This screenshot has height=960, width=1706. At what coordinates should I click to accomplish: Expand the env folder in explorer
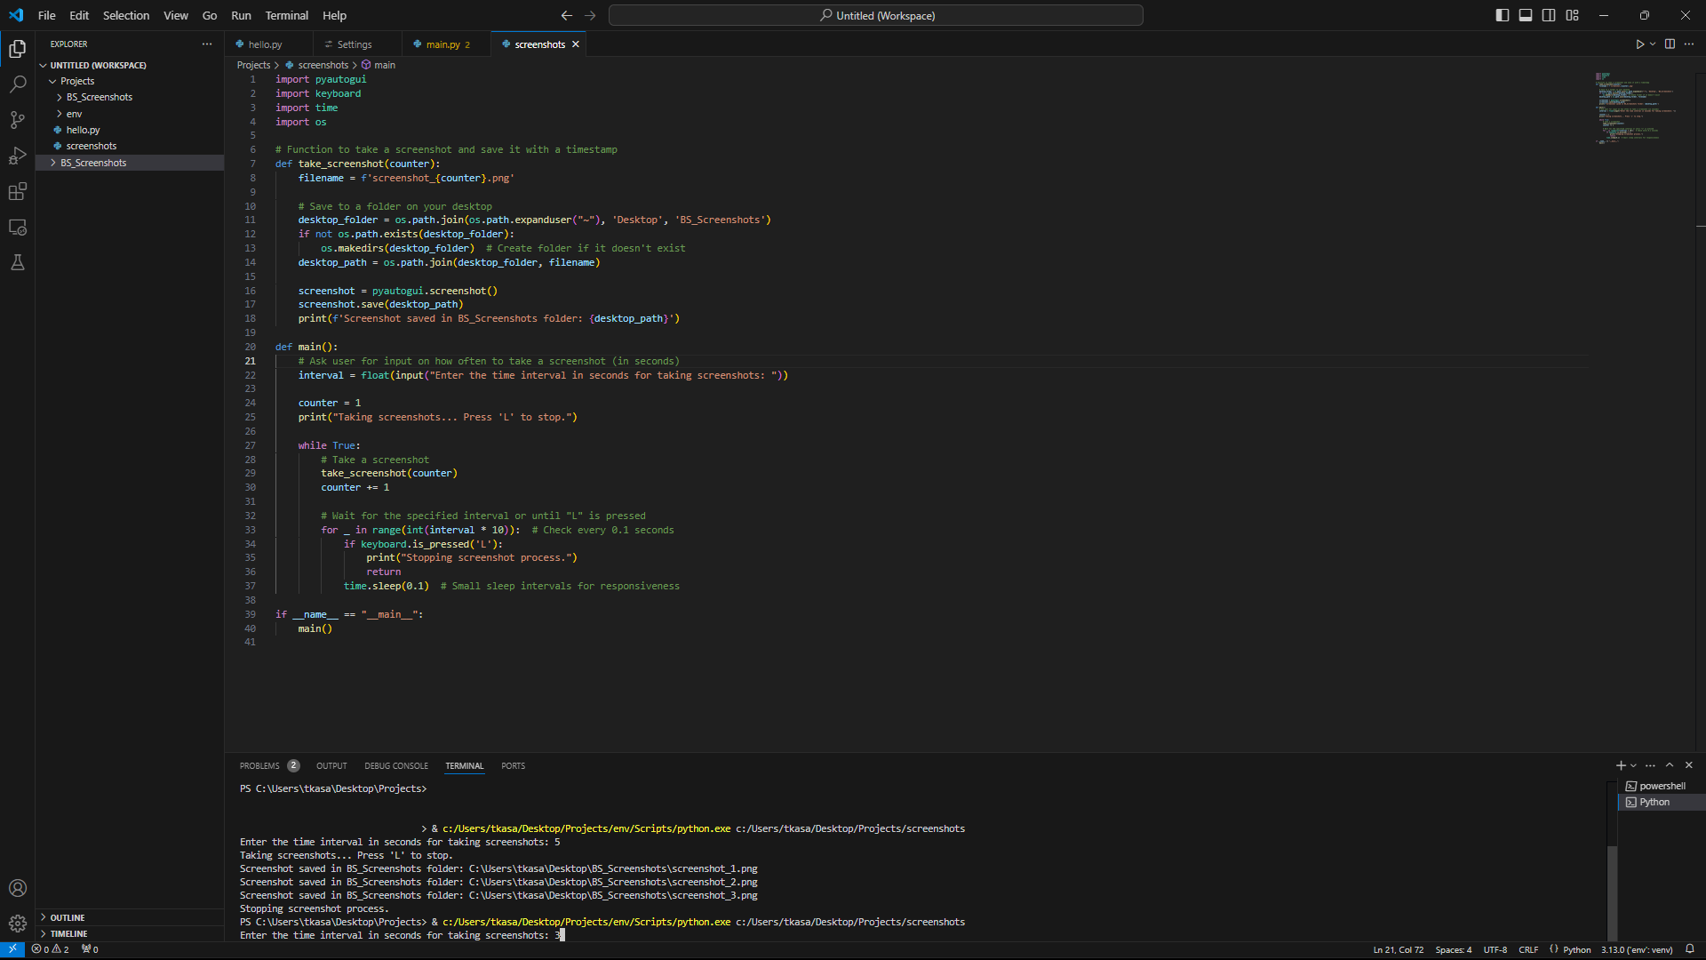(x=74, y=114)
